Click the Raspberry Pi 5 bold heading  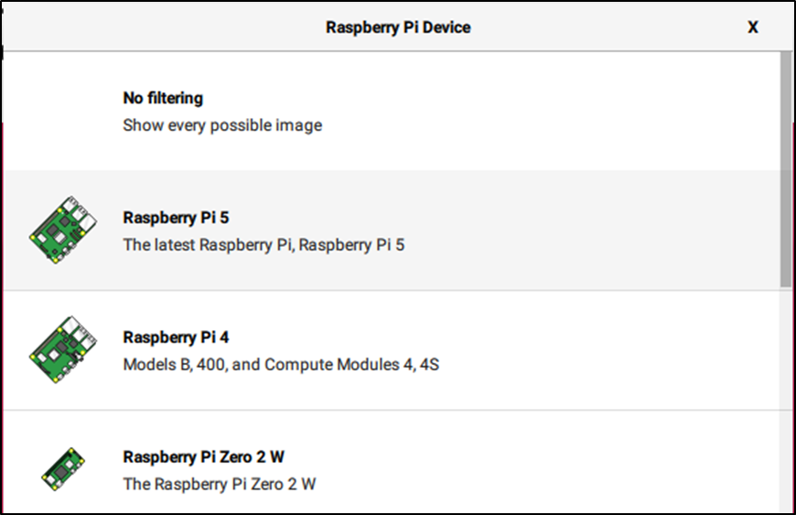point(176,218)
